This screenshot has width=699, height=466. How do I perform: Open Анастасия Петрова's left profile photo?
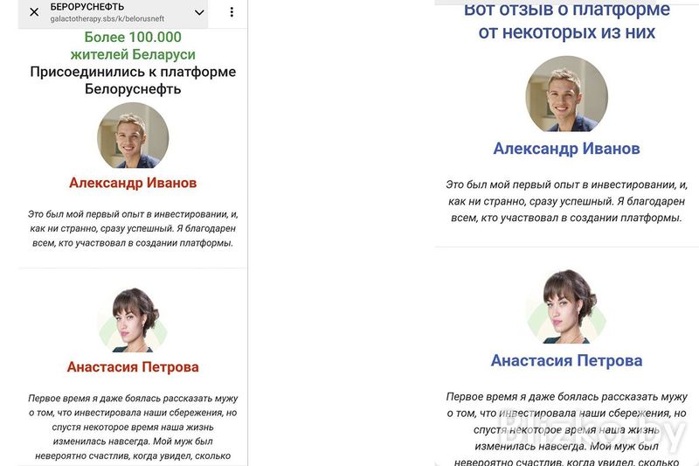(x=133, y=320)
